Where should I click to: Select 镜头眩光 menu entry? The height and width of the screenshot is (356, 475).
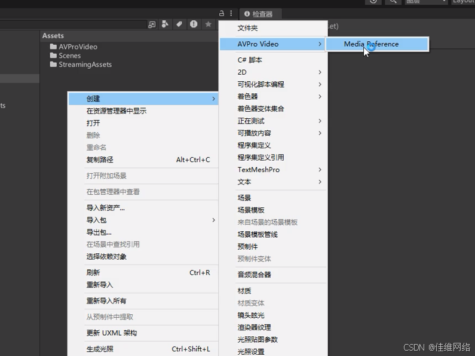coord(273,315)
